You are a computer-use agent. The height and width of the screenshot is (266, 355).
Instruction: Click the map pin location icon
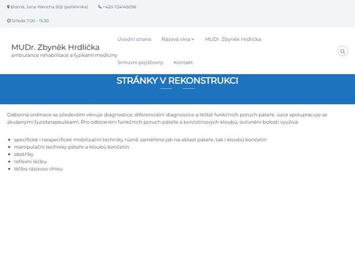click(8, 7)
